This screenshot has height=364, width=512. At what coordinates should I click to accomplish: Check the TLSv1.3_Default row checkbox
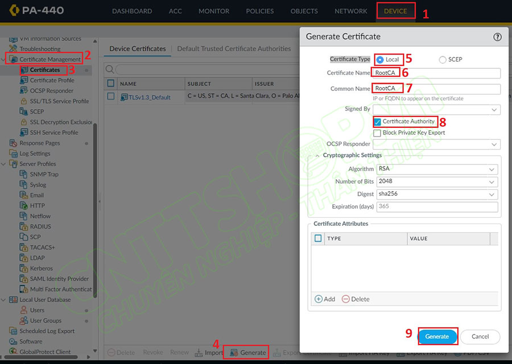click(111, 96)
